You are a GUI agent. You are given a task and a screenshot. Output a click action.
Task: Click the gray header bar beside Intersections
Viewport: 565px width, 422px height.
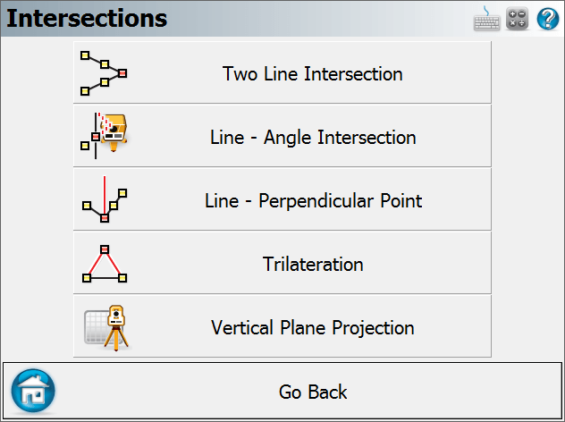[317, 19]
